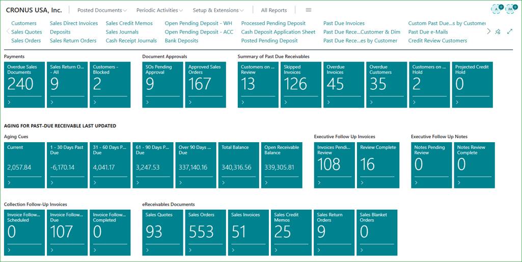Expand the Posted Documents menu
Screen dimensions: 522x262
coord(102,10)
